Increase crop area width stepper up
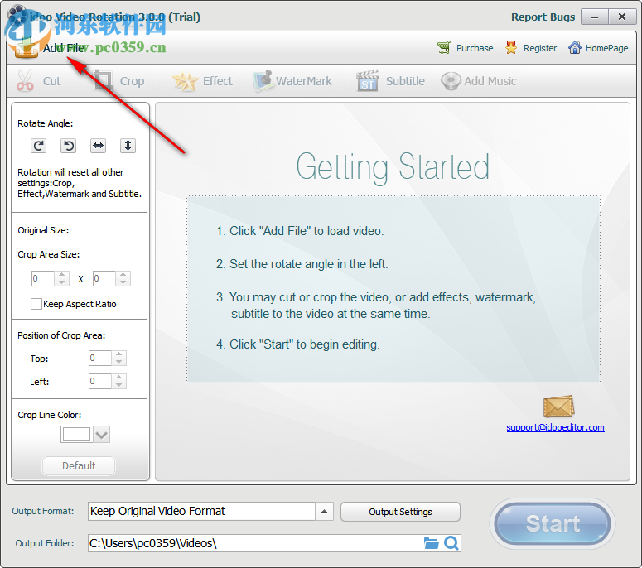The height and width of the screenshot is (568, 642). pos(61,275)
